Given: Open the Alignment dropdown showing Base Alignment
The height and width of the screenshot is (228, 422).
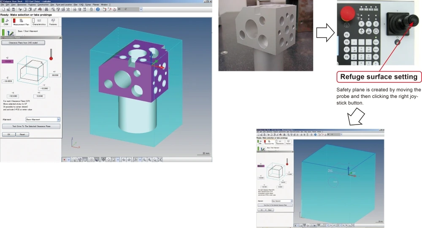Looking at the screenshot, I should 58,119.
